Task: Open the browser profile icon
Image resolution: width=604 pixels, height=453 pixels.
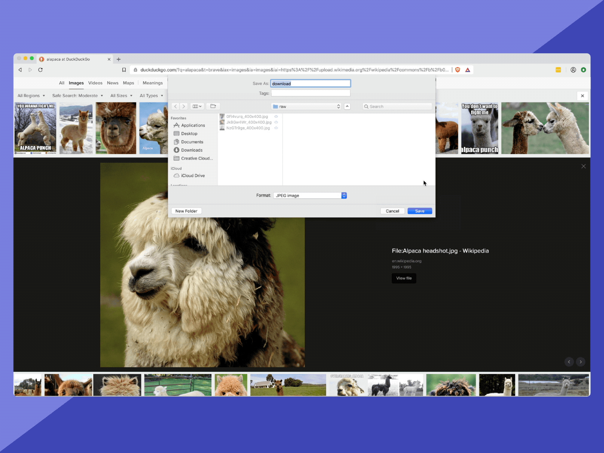Action: pyautogui.click(x=573, y=70)
